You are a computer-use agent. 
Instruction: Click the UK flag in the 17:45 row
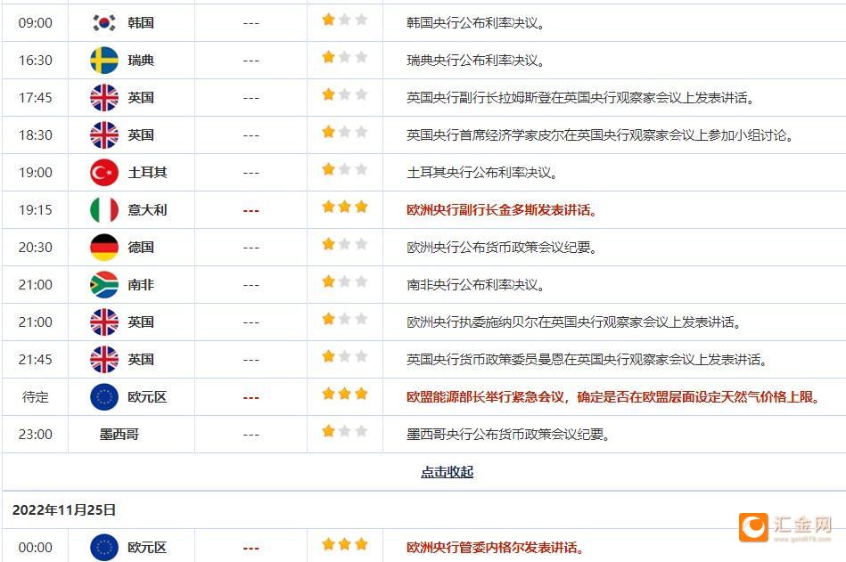(x=103, y=98)
